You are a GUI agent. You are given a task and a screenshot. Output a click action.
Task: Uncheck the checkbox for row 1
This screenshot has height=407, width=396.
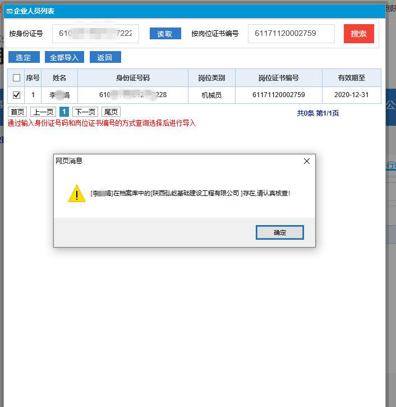16,95
